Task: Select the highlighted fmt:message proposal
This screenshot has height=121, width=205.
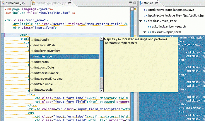Action: (x=65, y=57)
